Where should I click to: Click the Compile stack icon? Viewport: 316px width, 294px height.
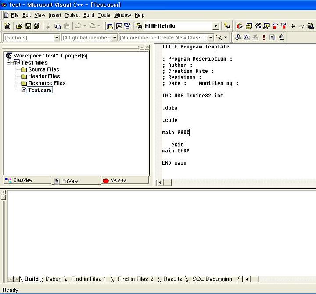[x=237, y=37]
